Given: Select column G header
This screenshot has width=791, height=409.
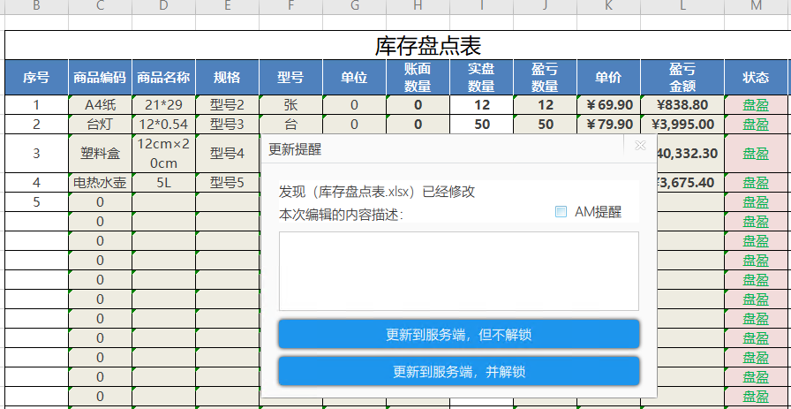Looking at the screenshot, I should 354,6.
